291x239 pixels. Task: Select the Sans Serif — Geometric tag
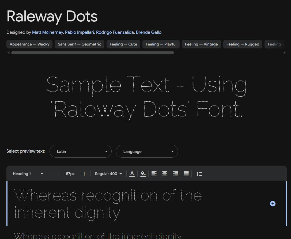(80, 44)
